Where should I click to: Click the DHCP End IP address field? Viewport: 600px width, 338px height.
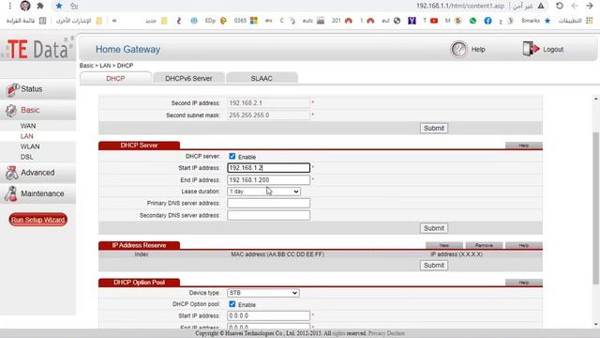tap(269, 179)
